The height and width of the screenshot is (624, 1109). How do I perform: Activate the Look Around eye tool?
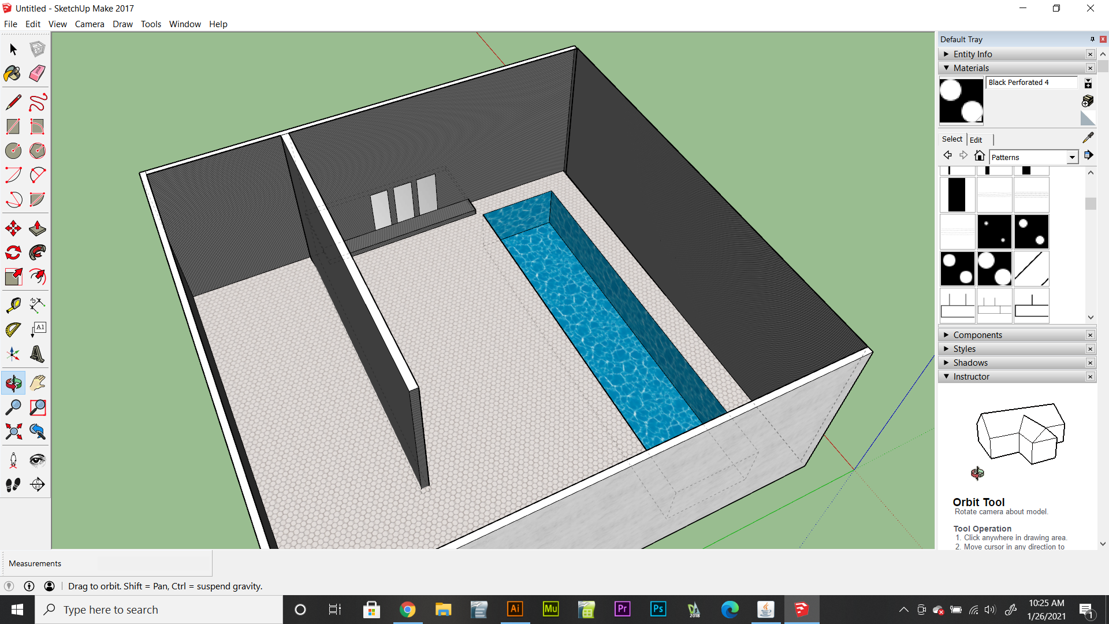coord(38,460)
